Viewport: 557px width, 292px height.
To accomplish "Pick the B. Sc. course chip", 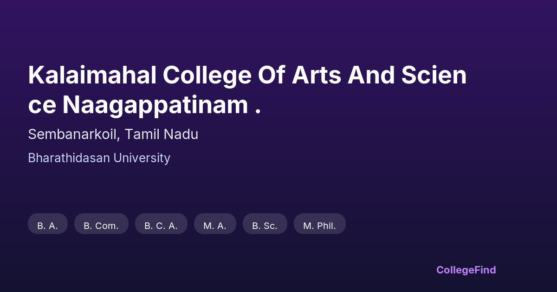I will tap(265, 226).
